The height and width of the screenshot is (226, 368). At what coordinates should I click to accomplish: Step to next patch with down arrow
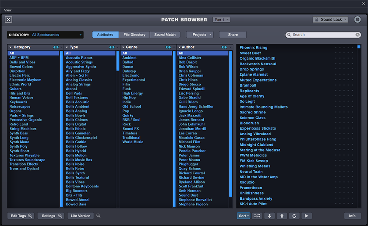click(x=269, y=215)
